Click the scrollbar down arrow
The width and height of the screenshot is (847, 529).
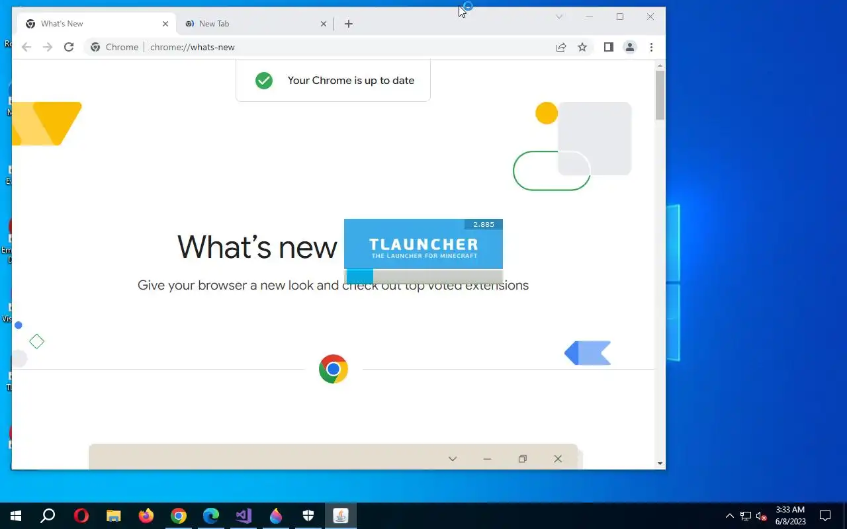pos(660,464)
